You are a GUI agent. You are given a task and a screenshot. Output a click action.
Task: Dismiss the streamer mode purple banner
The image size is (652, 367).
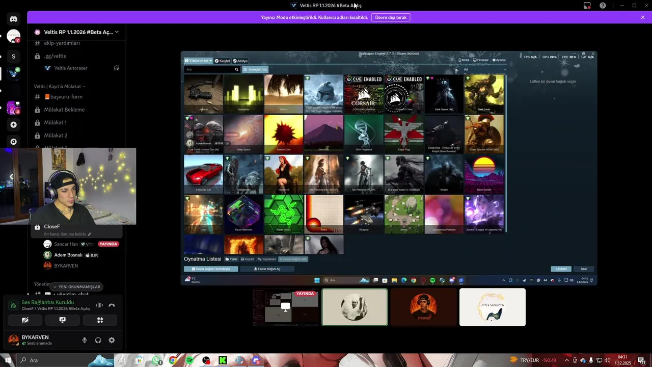643,17
